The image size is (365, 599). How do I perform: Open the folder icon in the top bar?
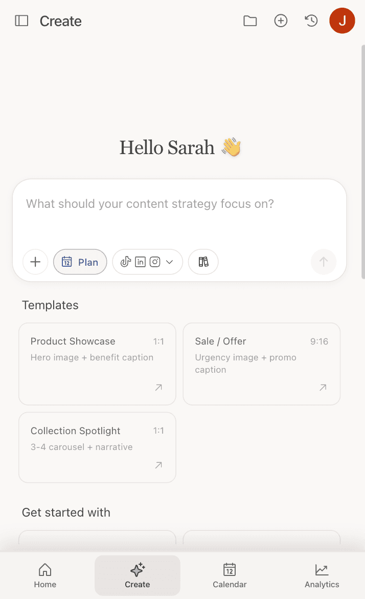[250, 21]
